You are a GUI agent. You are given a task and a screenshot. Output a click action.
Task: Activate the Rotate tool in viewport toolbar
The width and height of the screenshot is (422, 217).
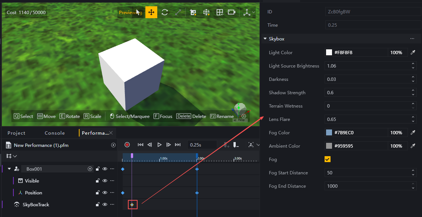click(165, 12)
